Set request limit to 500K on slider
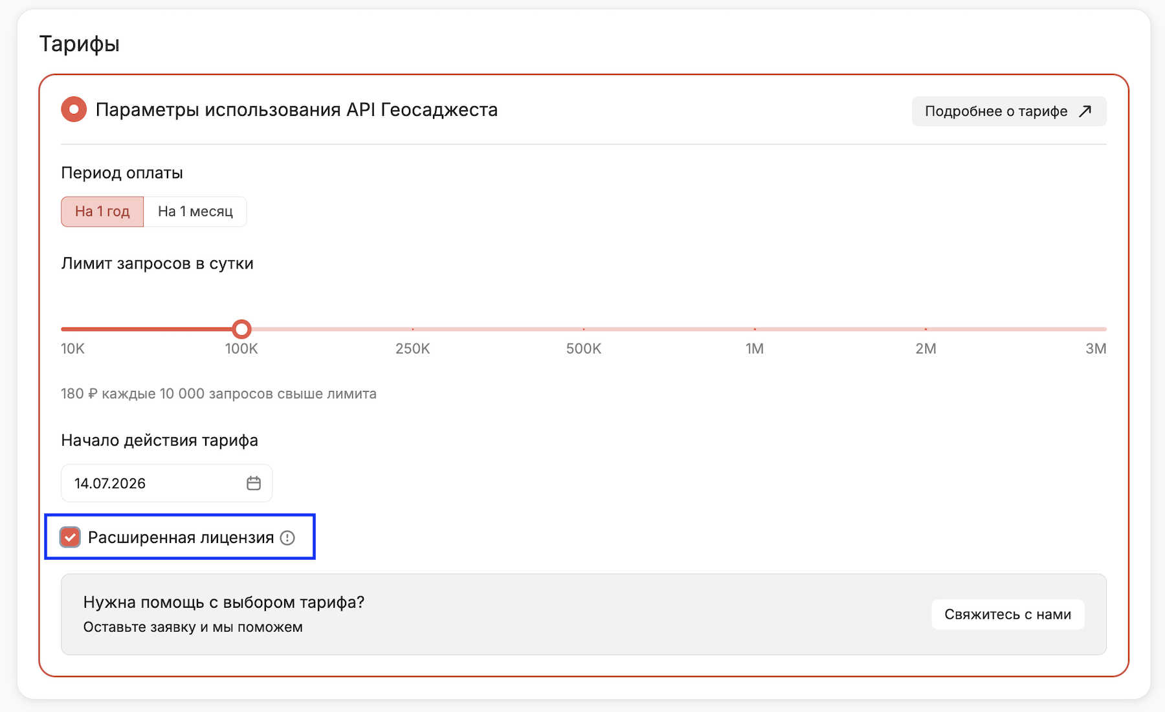 (584, 329)
